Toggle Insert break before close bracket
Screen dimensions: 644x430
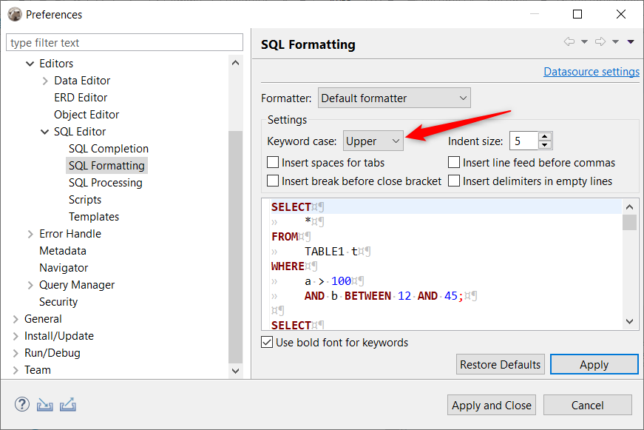point(273,181)
